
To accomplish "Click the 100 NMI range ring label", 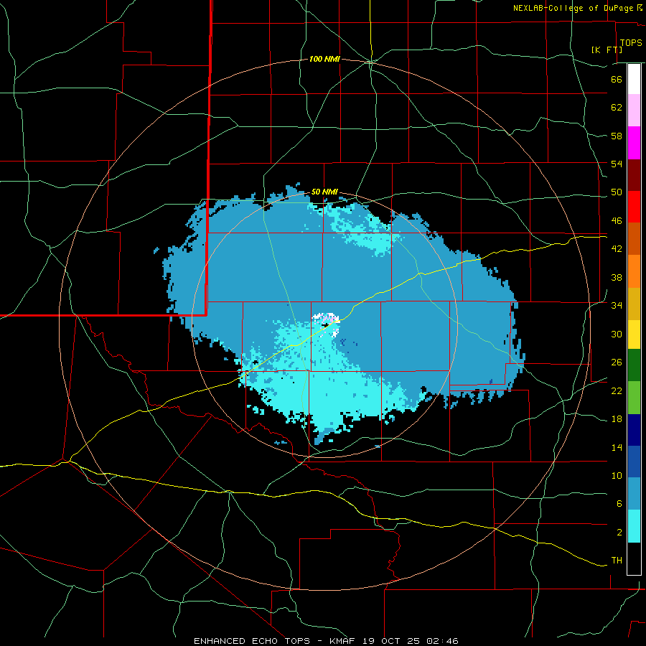I will [x=324, y=60].
